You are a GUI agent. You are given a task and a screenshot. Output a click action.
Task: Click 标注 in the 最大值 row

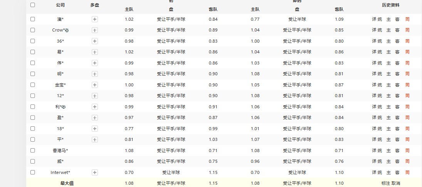(x=386, y=183)
